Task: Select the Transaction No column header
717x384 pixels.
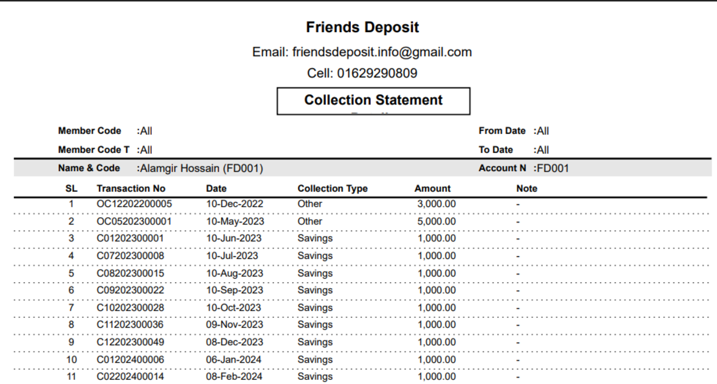Action: coord(131,189)
